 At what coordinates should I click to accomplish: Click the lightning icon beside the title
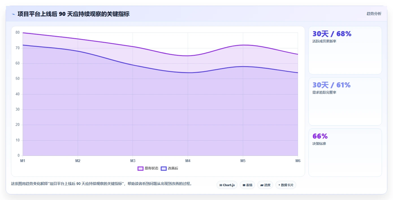13,14
